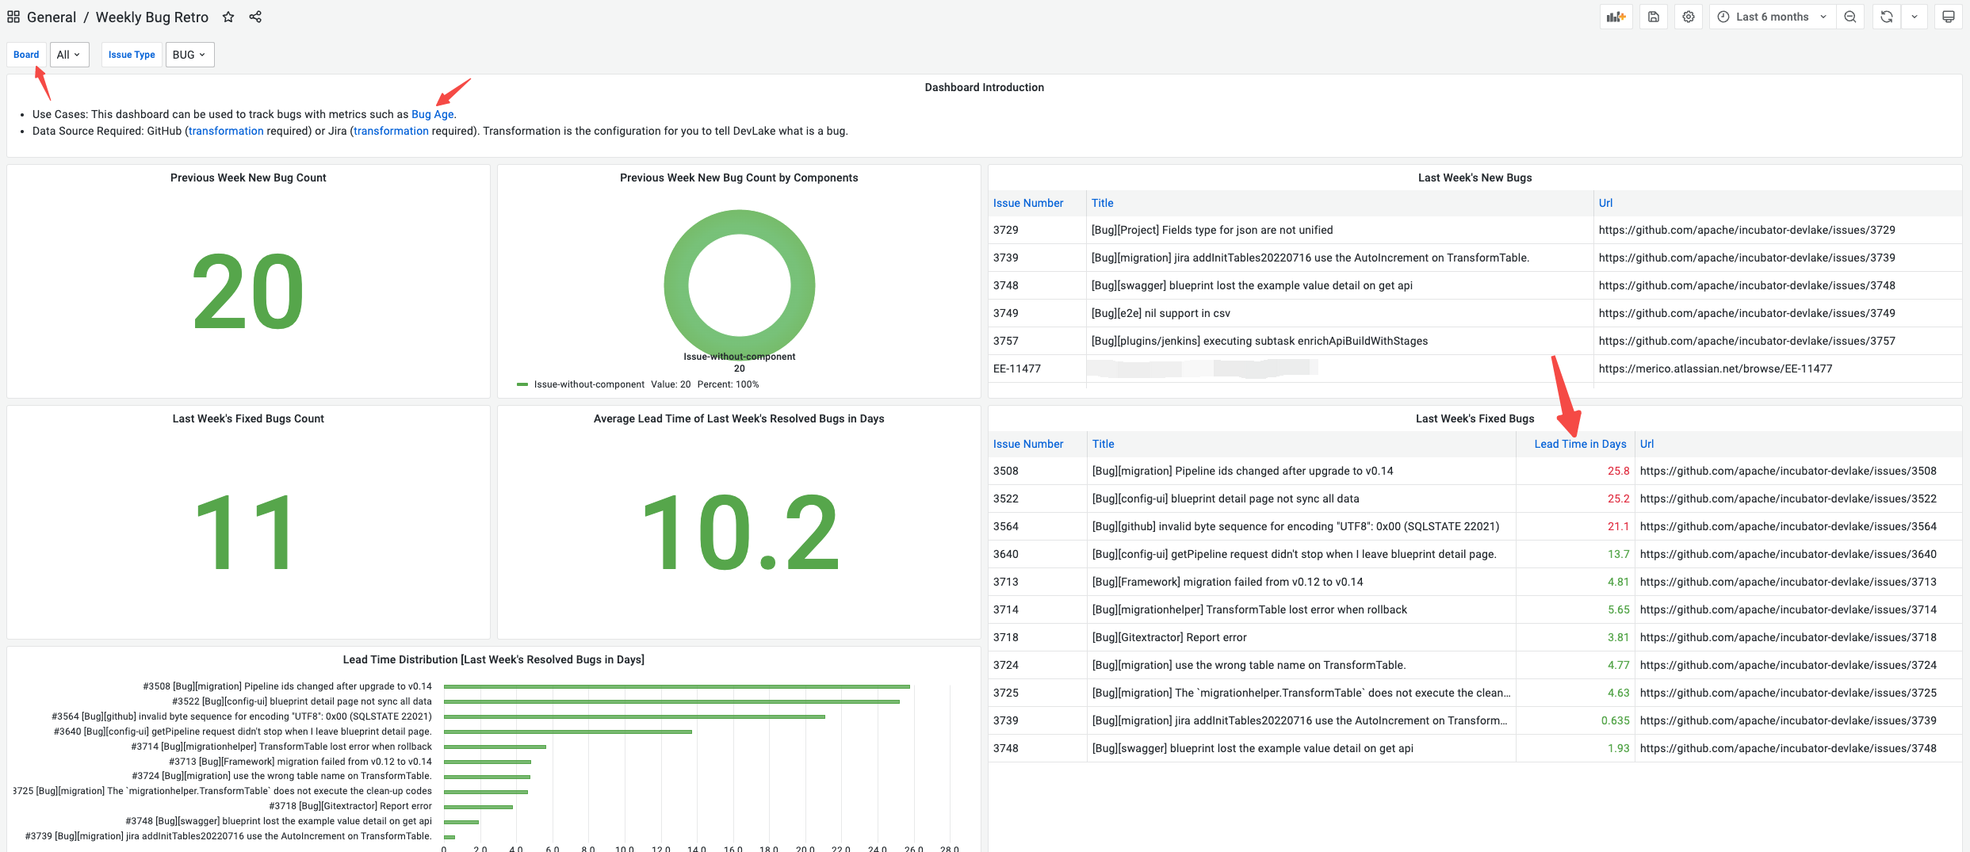Sort Last Week's New Bugs by Url
This screenshot has height=852, width=1970.
[1605, 203]
